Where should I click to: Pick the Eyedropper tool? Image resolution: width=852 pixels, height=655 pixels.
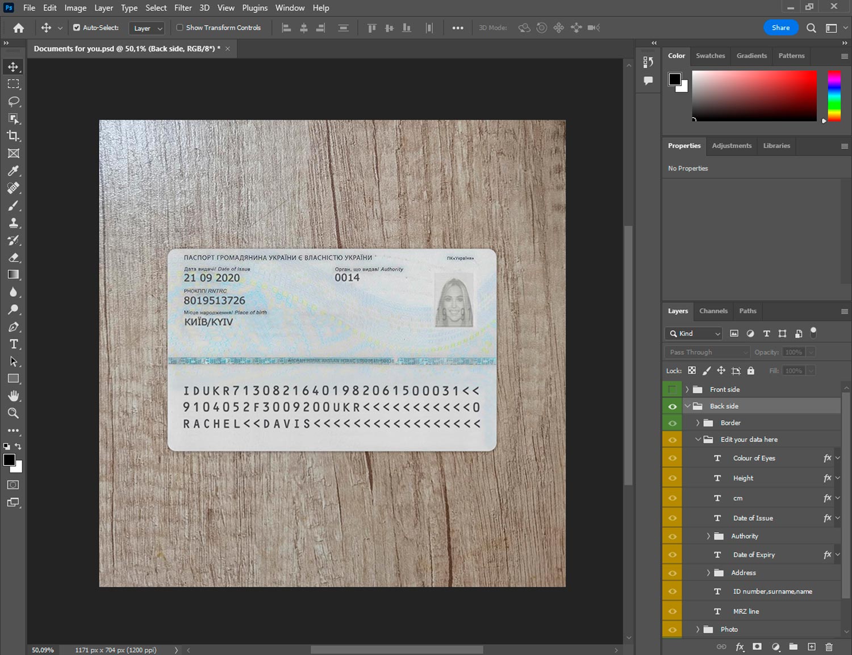point(13,171)
